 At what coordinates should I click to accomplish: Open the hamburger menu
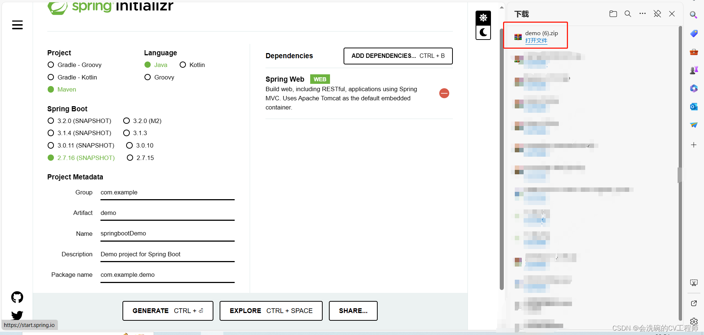(x=17, y=25)
